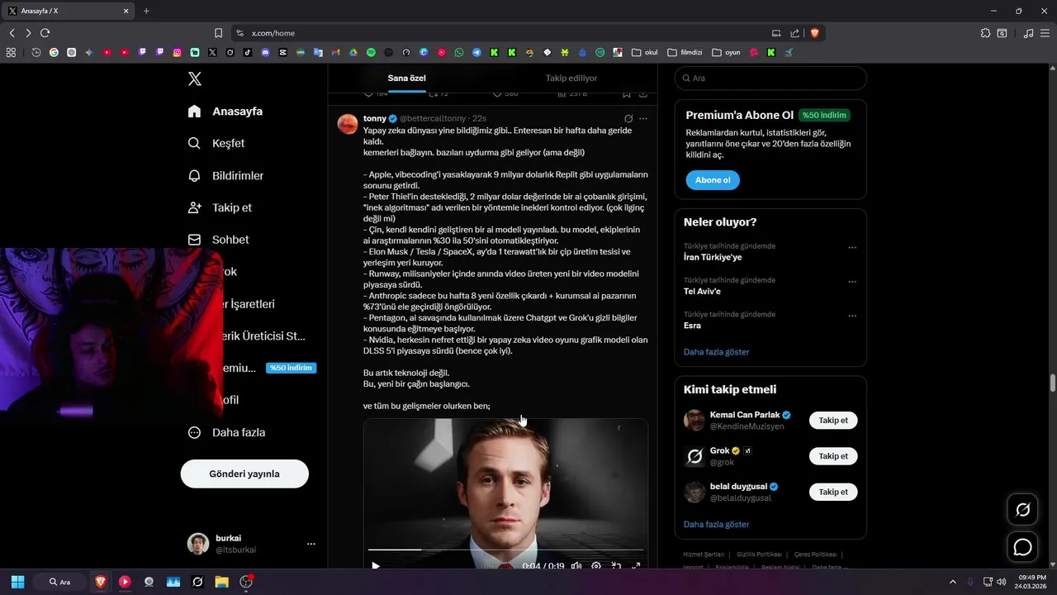This screenshot has width=1057, height=595.
Task: Open the Esra trend
Action: [x=692, y=326]
